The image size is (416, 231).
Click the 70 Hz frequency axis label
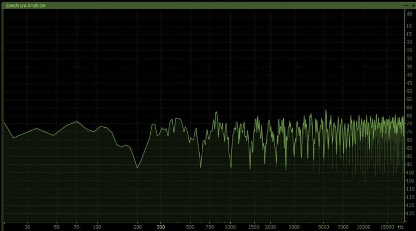[76, 227]
